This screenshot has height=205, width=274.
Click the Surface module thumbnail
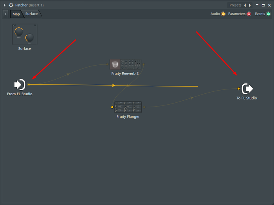(x=24, y=34)
